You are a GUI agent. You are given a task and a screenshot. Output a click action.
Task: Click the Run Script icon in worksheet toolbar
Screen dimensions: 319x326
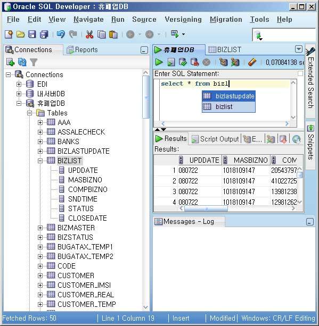171,62
